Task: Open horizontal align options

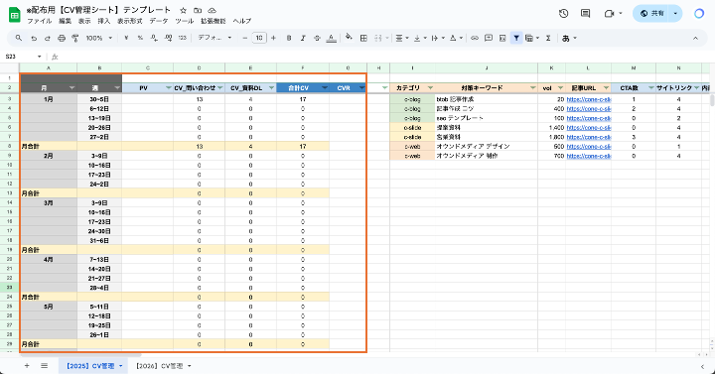Action: 402,39
